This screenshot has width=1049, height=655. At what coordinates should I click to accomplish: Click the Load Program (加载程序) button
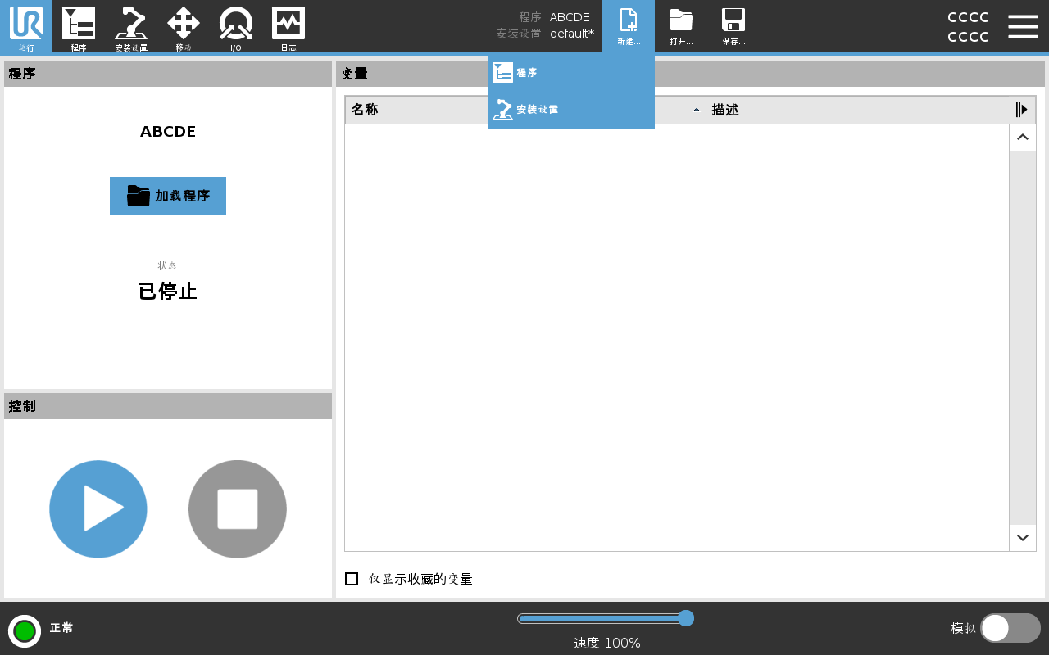168,196
